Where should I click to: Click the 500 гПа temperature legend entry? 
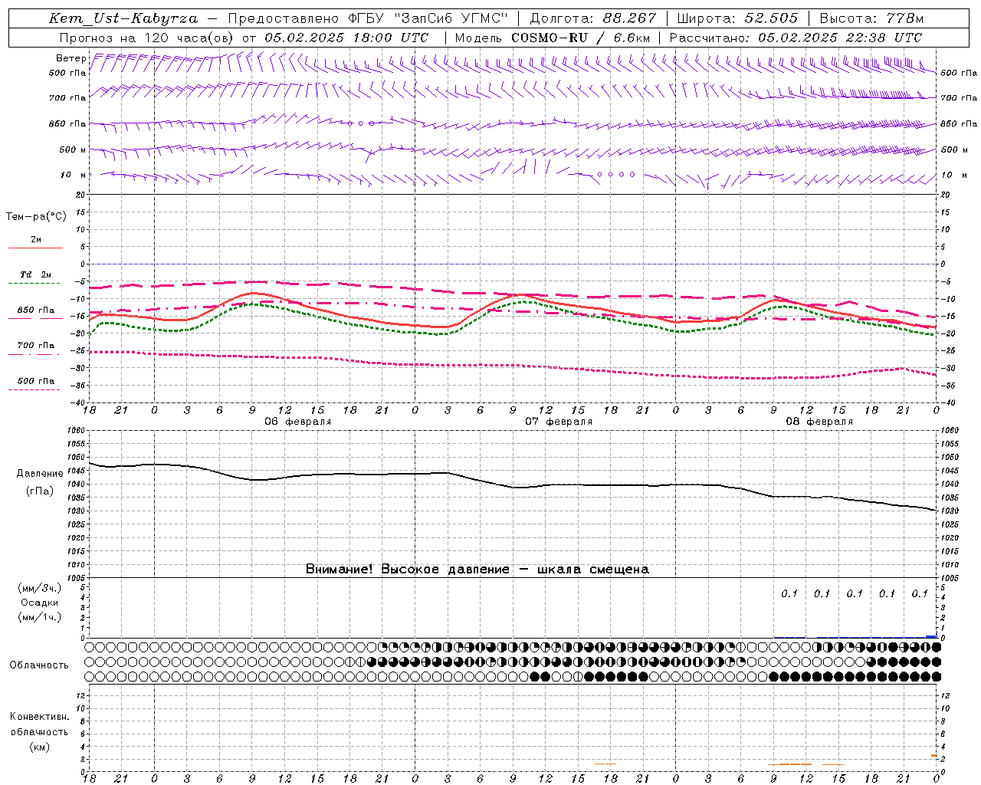(x=36, y=381)
